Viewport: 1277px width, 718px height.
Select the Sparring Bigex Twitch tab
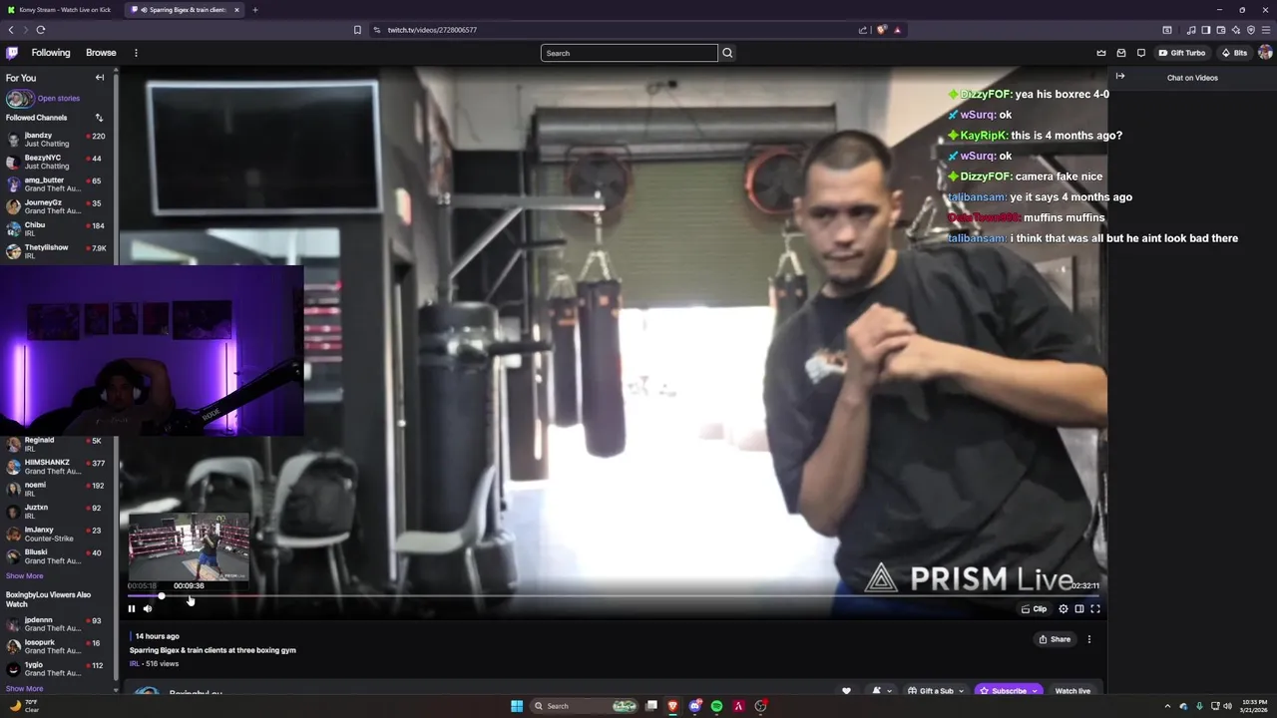tap(186, 10)
